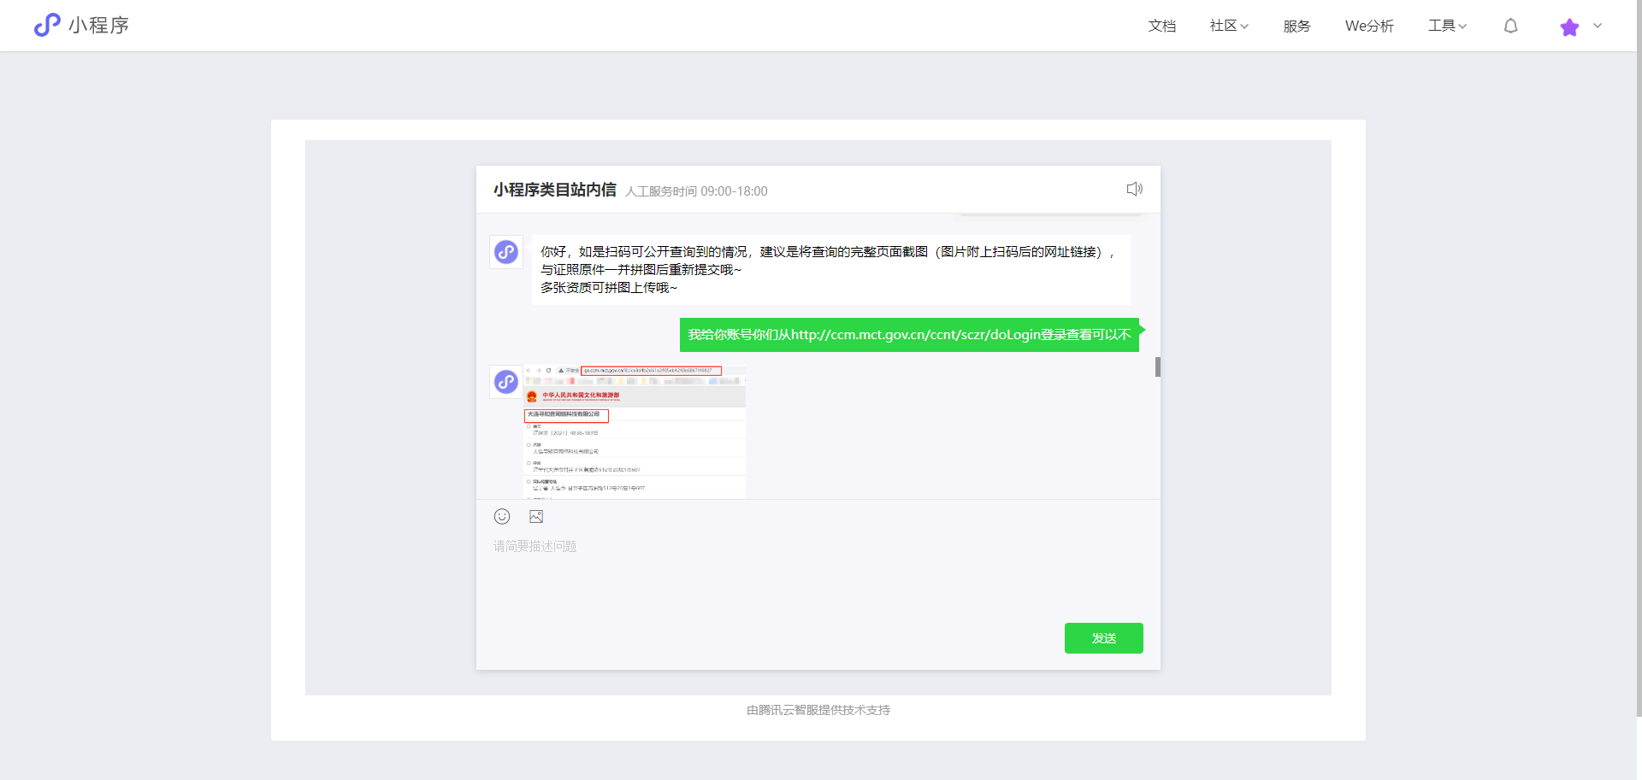Click the 小程序类目站内信 chat title
The width and height of the screenshot is (1642, 780).
click(x=554, y=190)
